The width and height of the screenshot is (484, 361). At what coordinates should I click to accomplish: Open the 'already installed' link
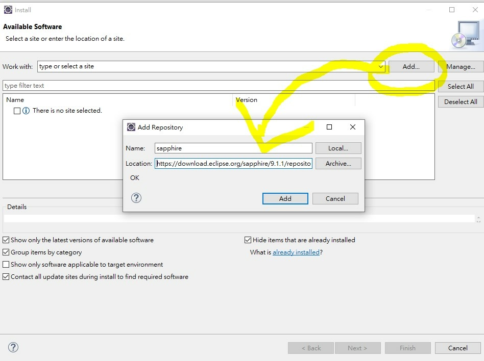coord(296,252)
